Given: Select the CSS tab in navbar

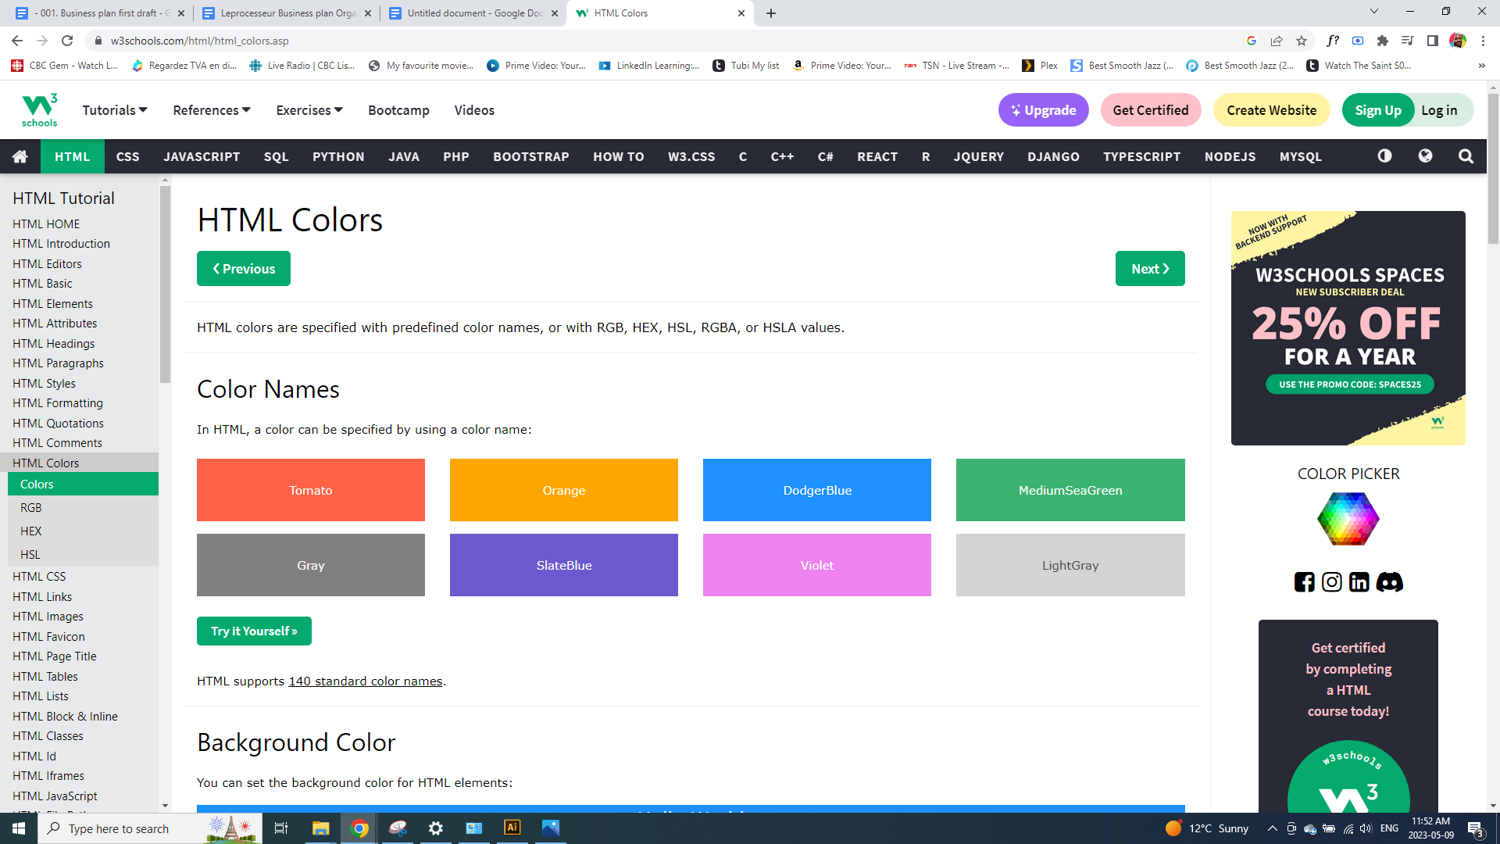Looking at the screenshot, I should click(127, 156).
